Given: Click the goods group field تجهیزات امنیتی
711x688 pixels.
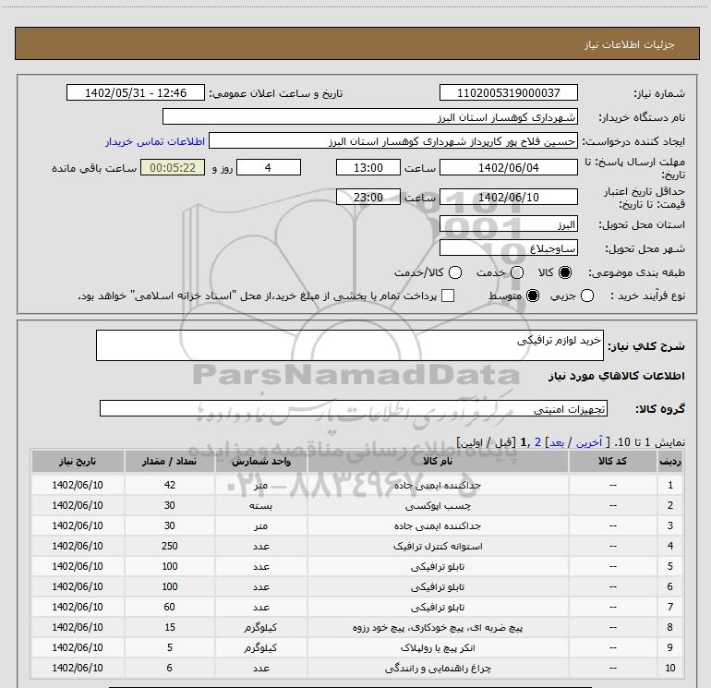Looking at the screenshot, I should (354, 408).
